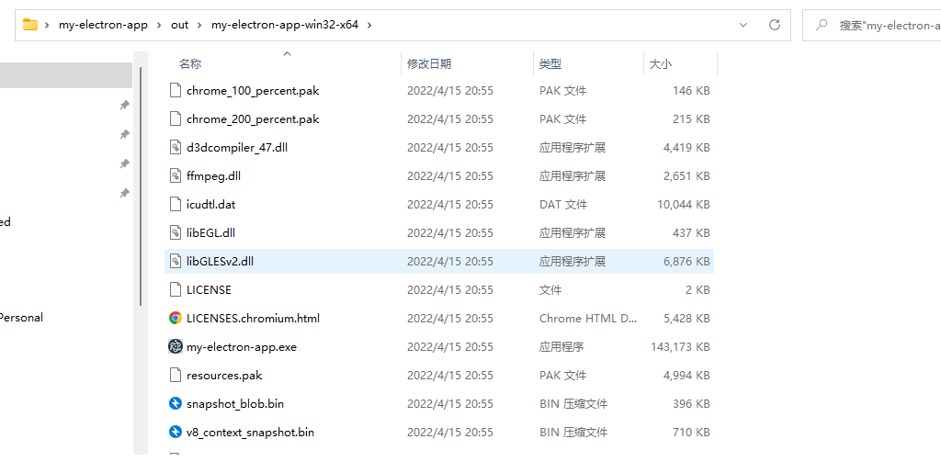The height and width of the screenshot is (473, 941).
Task: Refresh the current folder view
Action: click(775, 25)
